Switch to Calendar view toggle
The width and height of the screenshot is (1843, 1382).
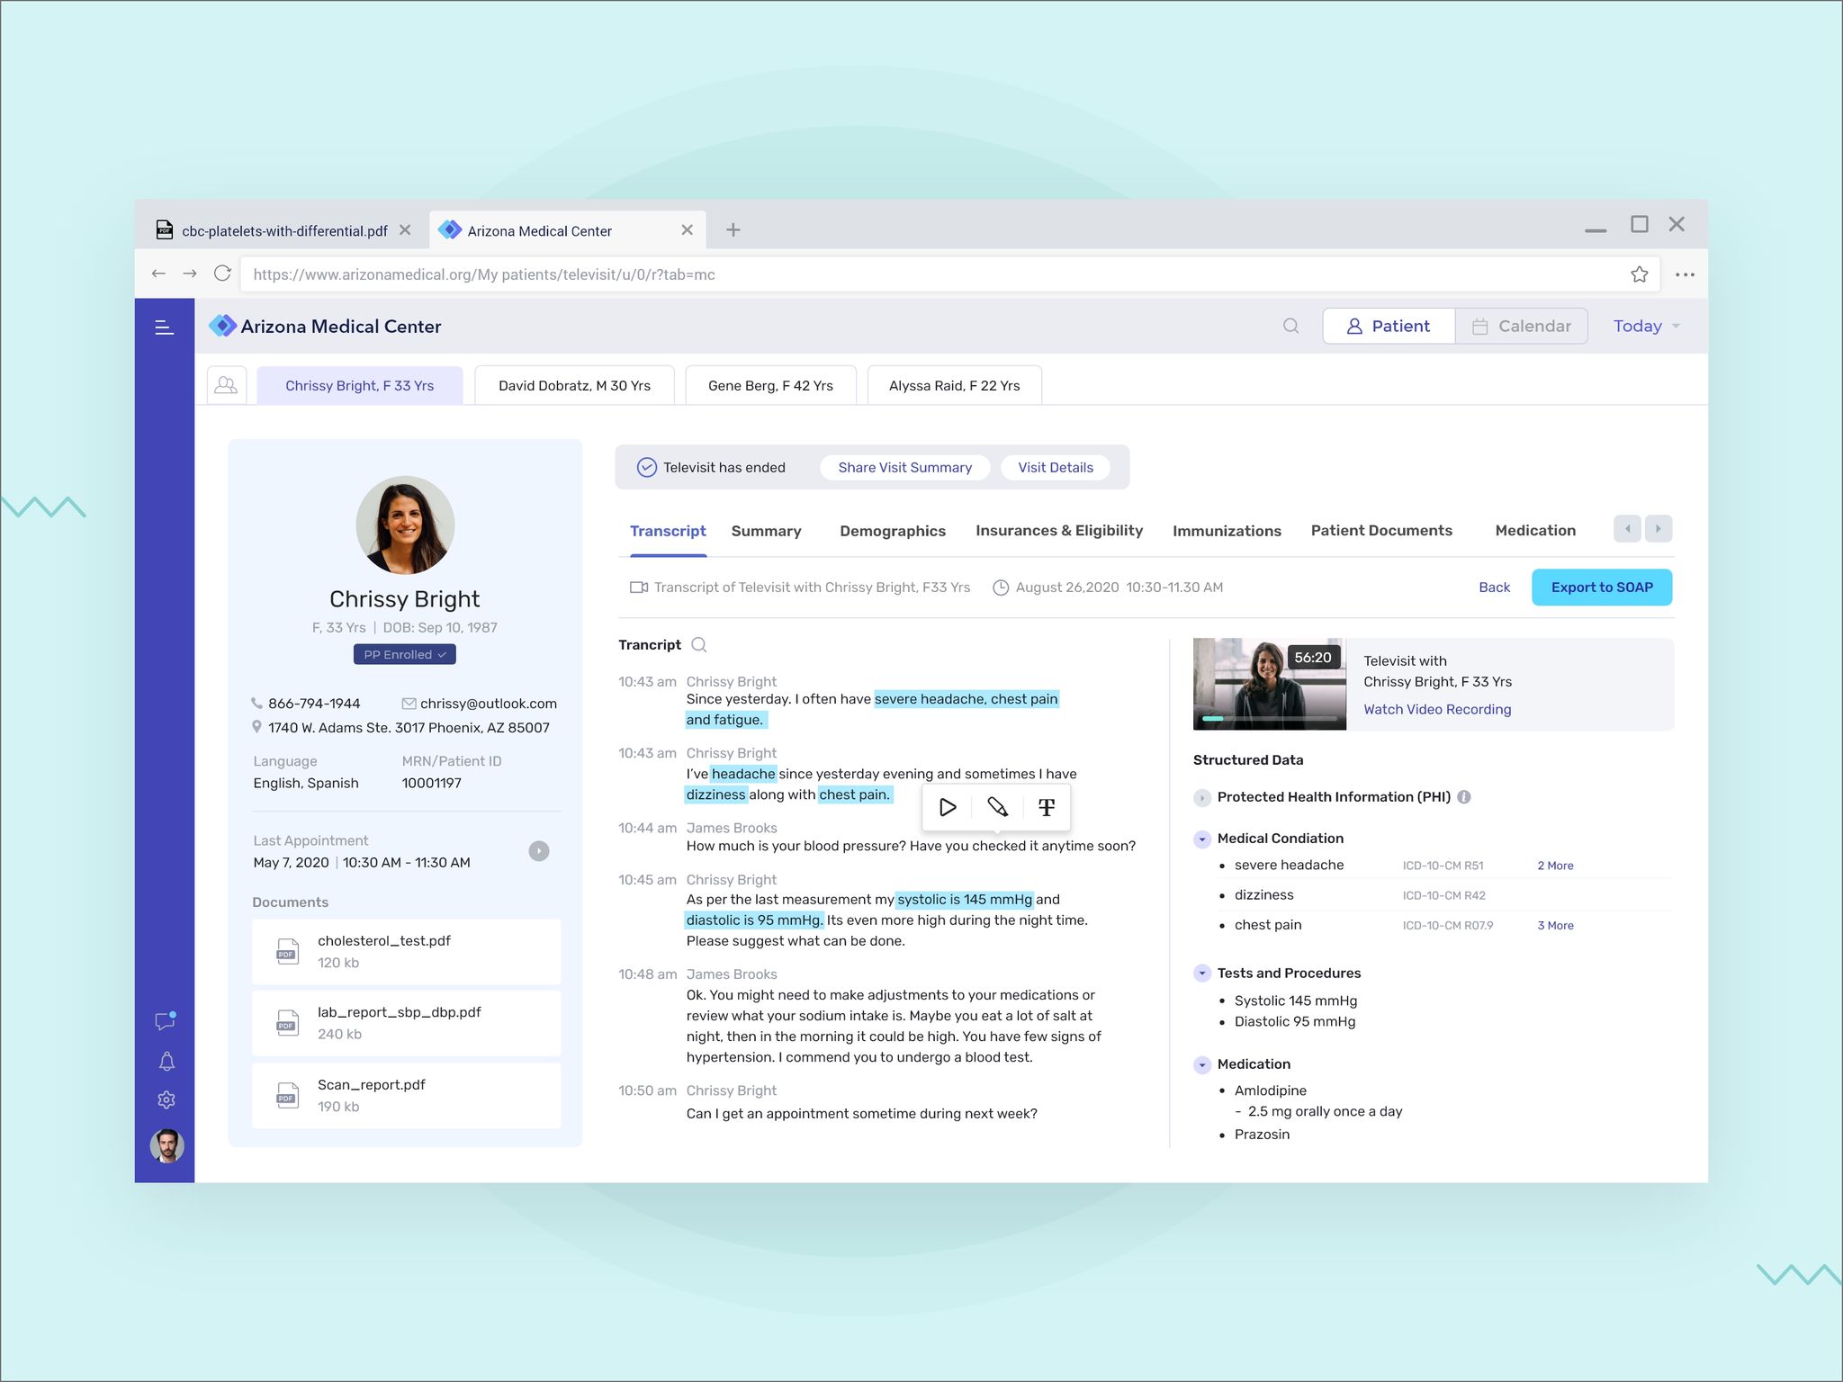pos(1521,326)
